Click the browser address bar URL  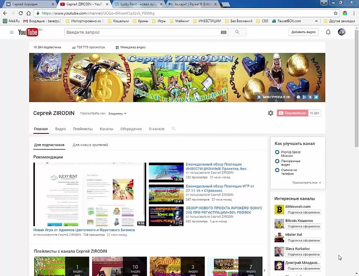coord(98,13)
